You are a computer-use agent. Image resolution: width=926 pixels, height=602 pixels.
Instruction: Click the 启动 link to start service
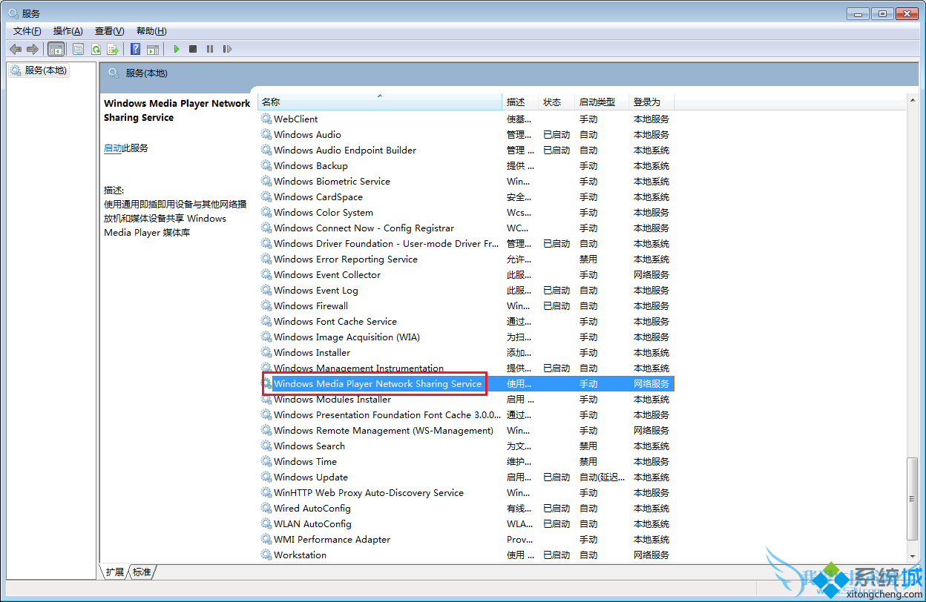[x=113, y=148]
